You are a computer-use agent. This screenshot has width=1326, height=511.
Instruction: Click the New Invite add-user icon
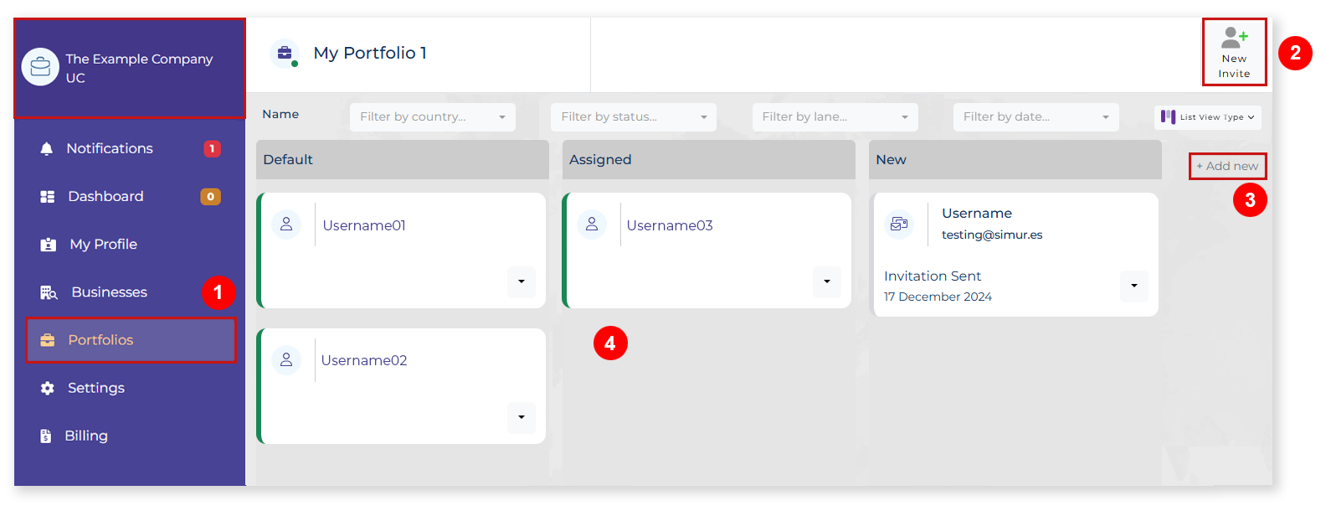1234,37
